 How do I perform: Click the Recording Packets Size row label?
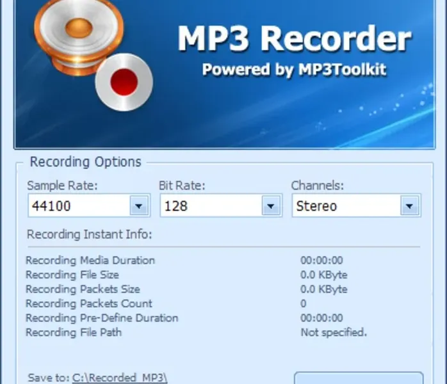83,289
